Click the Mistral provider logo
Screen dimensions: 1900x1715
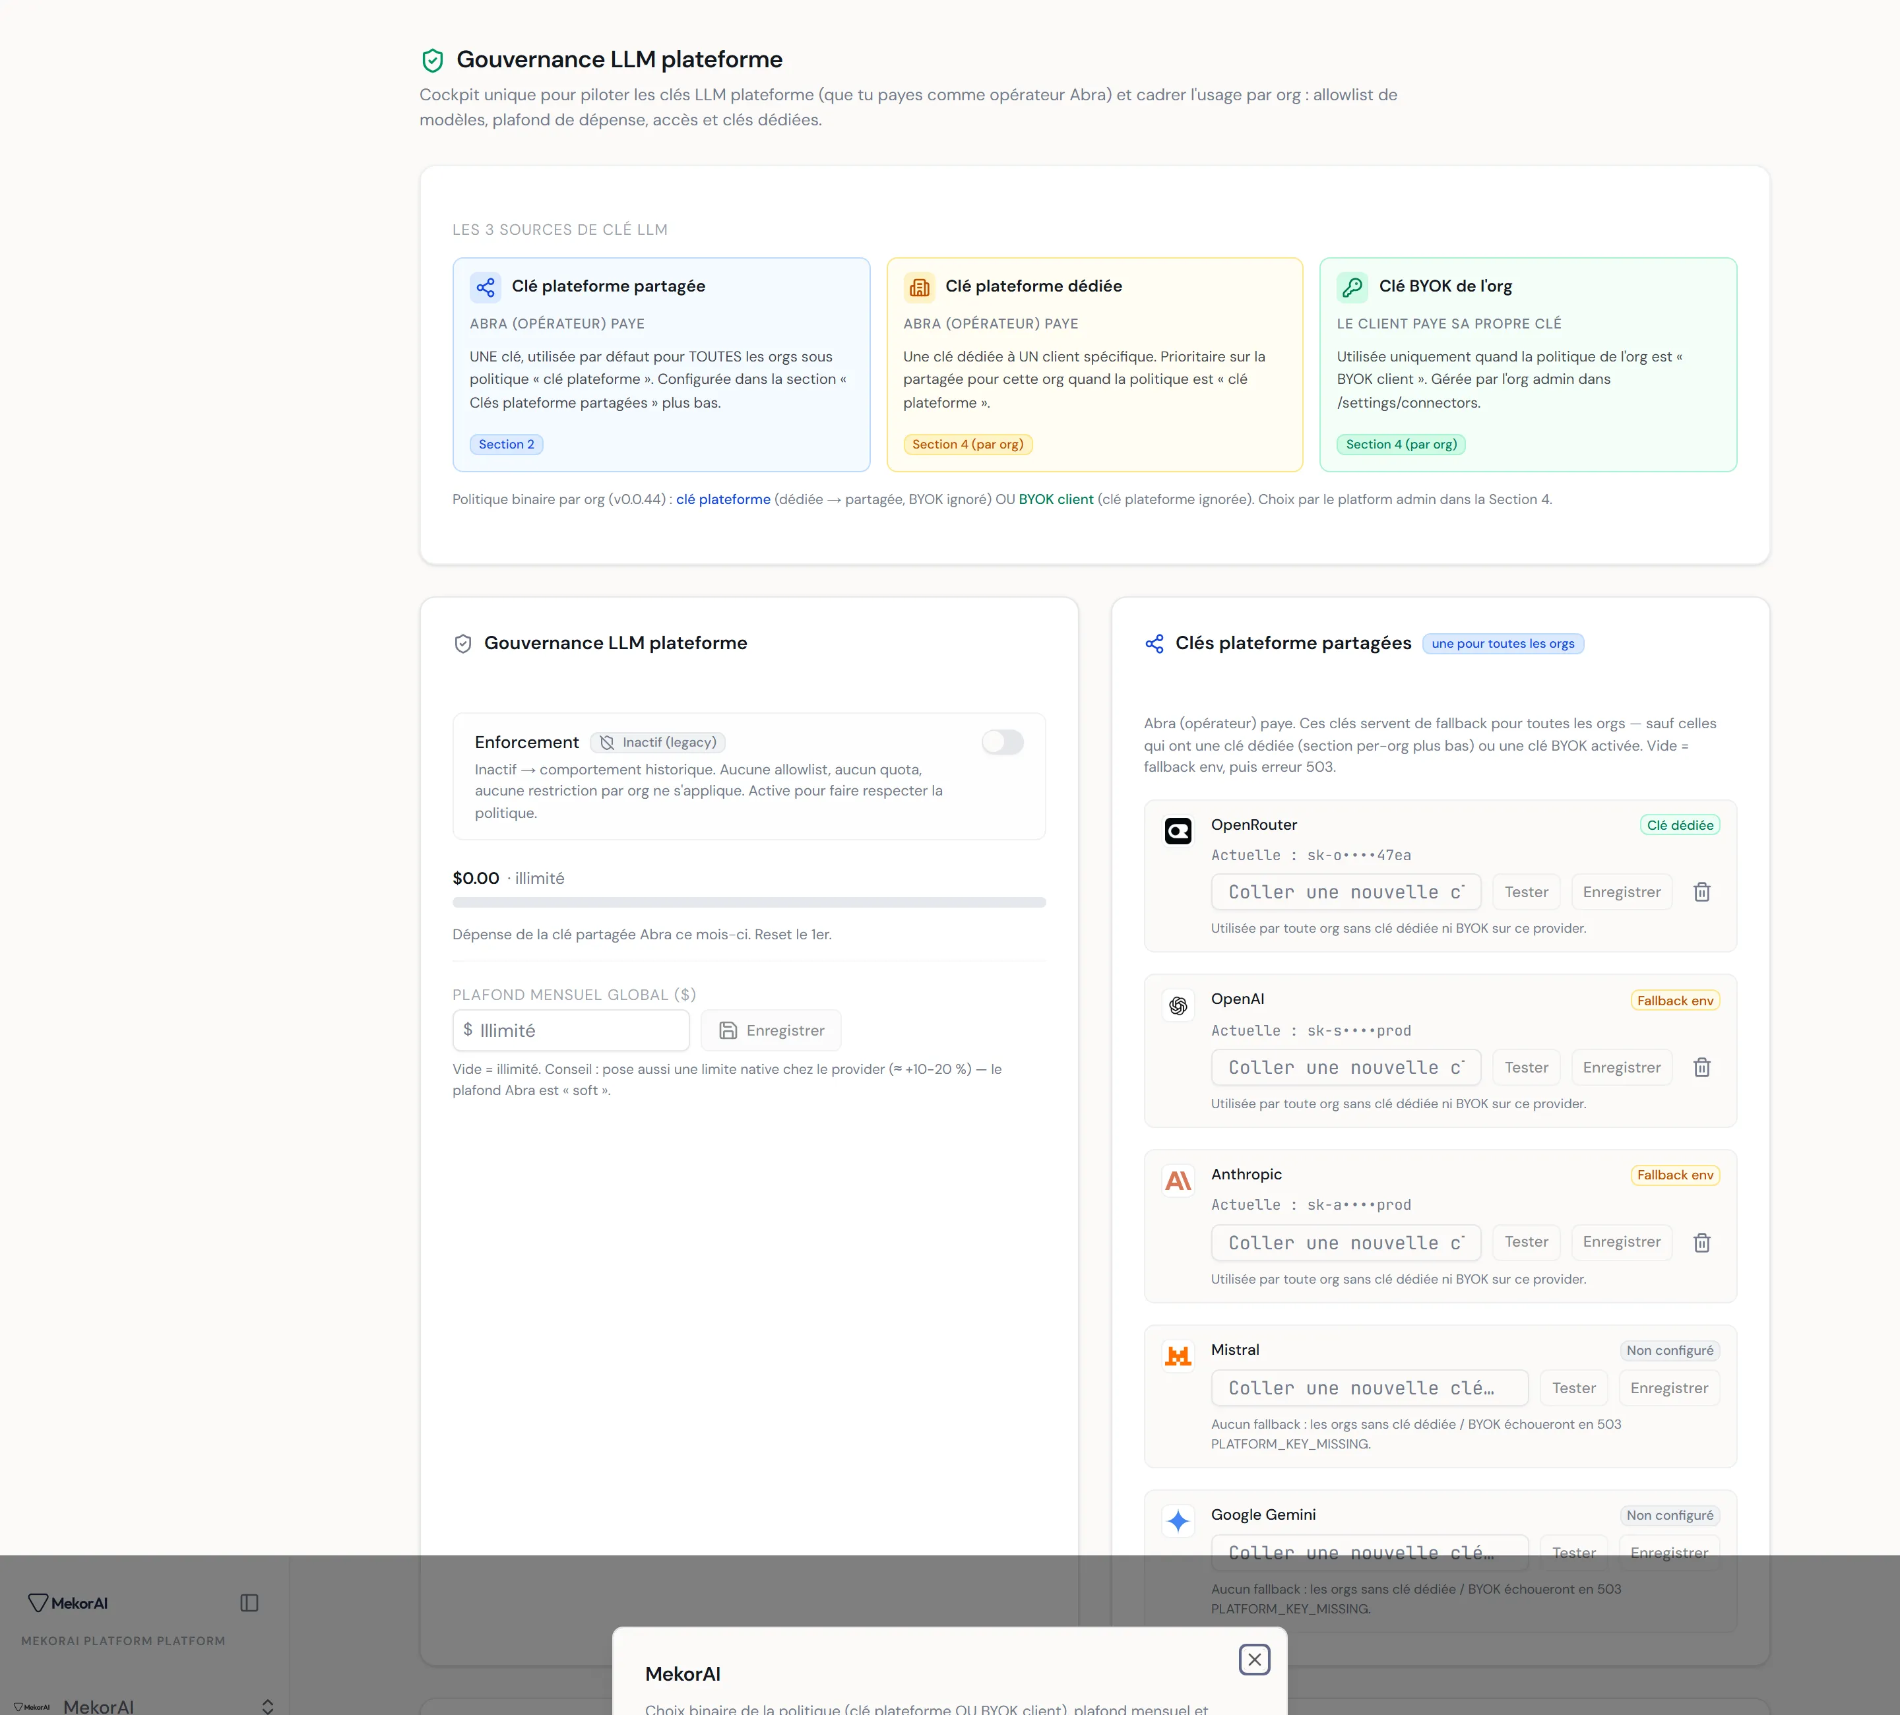click(x=1178, y=1356)
